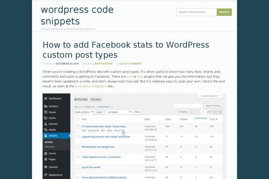Sort by the Comments column header

click(201, 118)
